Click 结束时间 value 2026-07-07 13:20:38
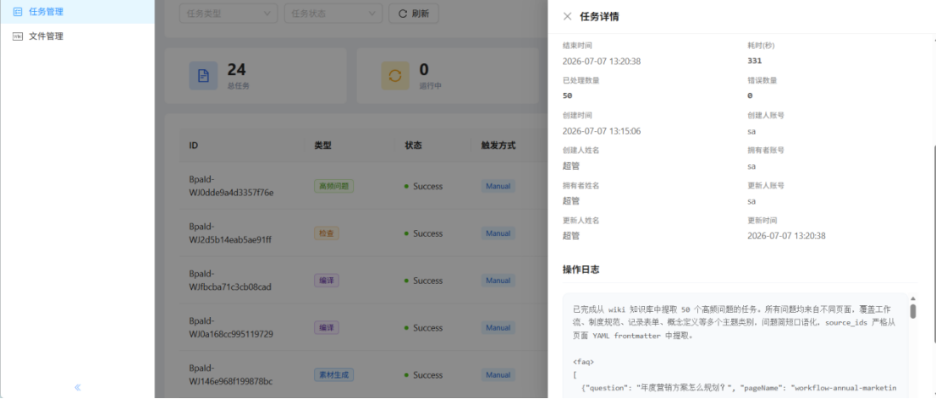The width and height of the screenshot is (936, 399). (602, 61)
